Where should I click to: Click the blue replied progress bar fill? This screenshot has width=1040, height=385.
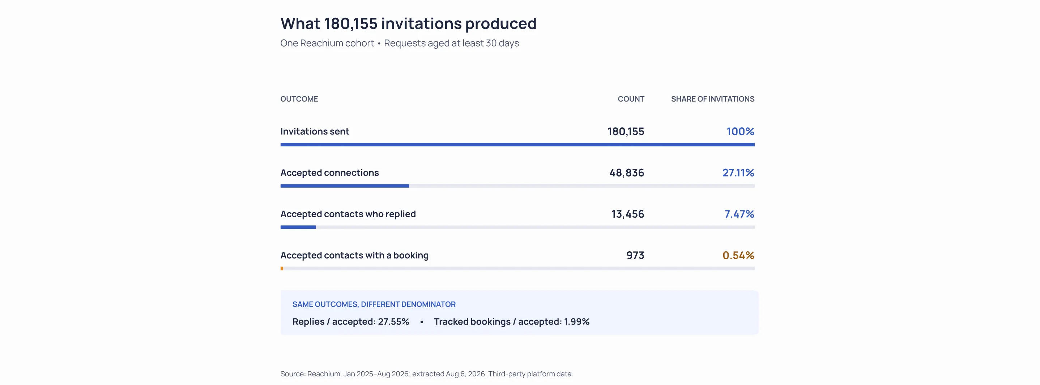point(298,227)
